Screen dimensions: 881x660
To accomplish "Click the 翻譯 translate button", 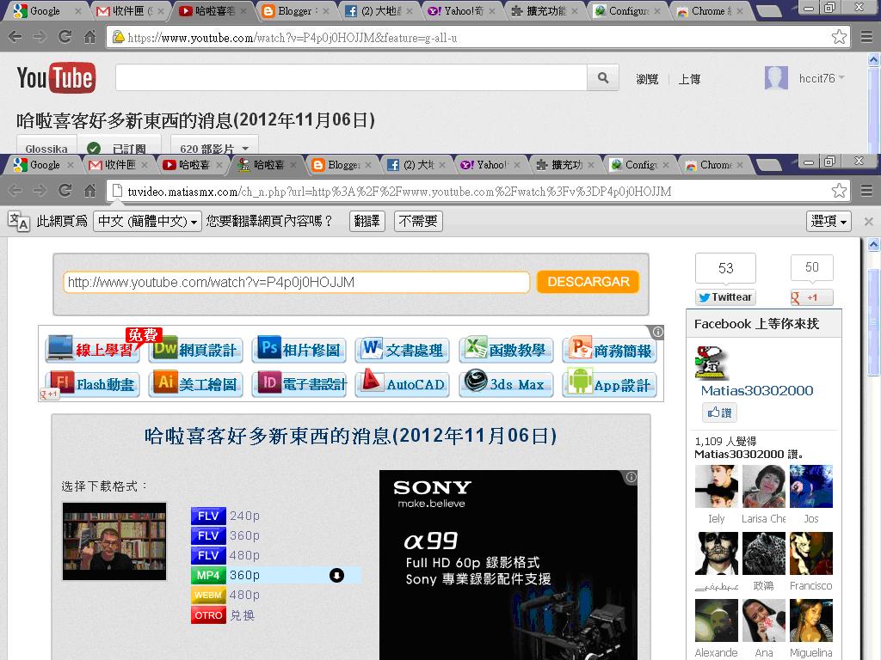I will (367, 221).
